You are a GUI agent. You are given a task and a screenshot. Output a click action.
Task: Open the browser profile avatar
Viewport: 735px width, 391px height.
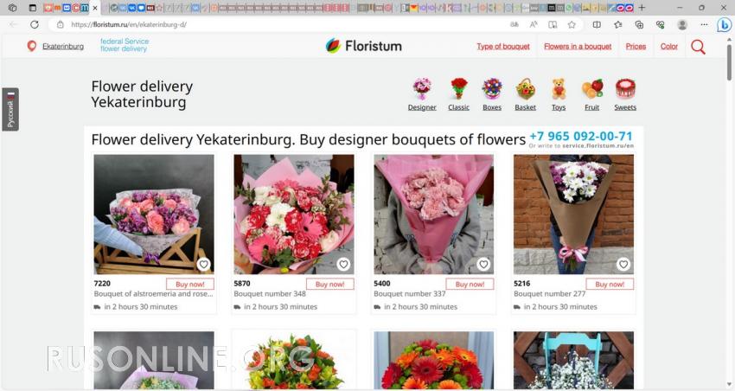tap(682, 24)
